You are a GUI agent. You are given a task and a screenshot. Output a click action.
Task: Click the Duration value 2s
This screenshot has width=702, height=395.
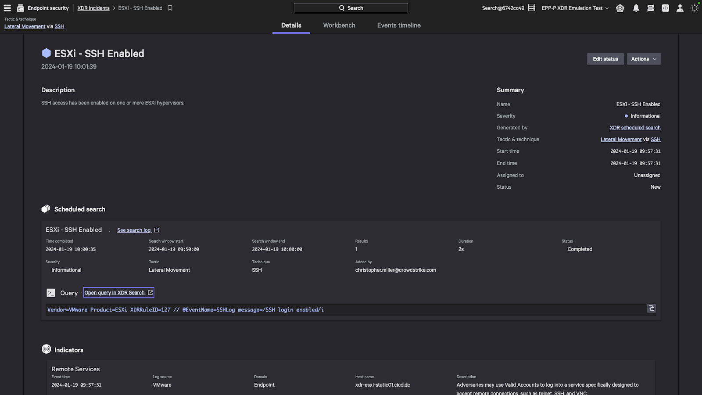pos(461,249)
